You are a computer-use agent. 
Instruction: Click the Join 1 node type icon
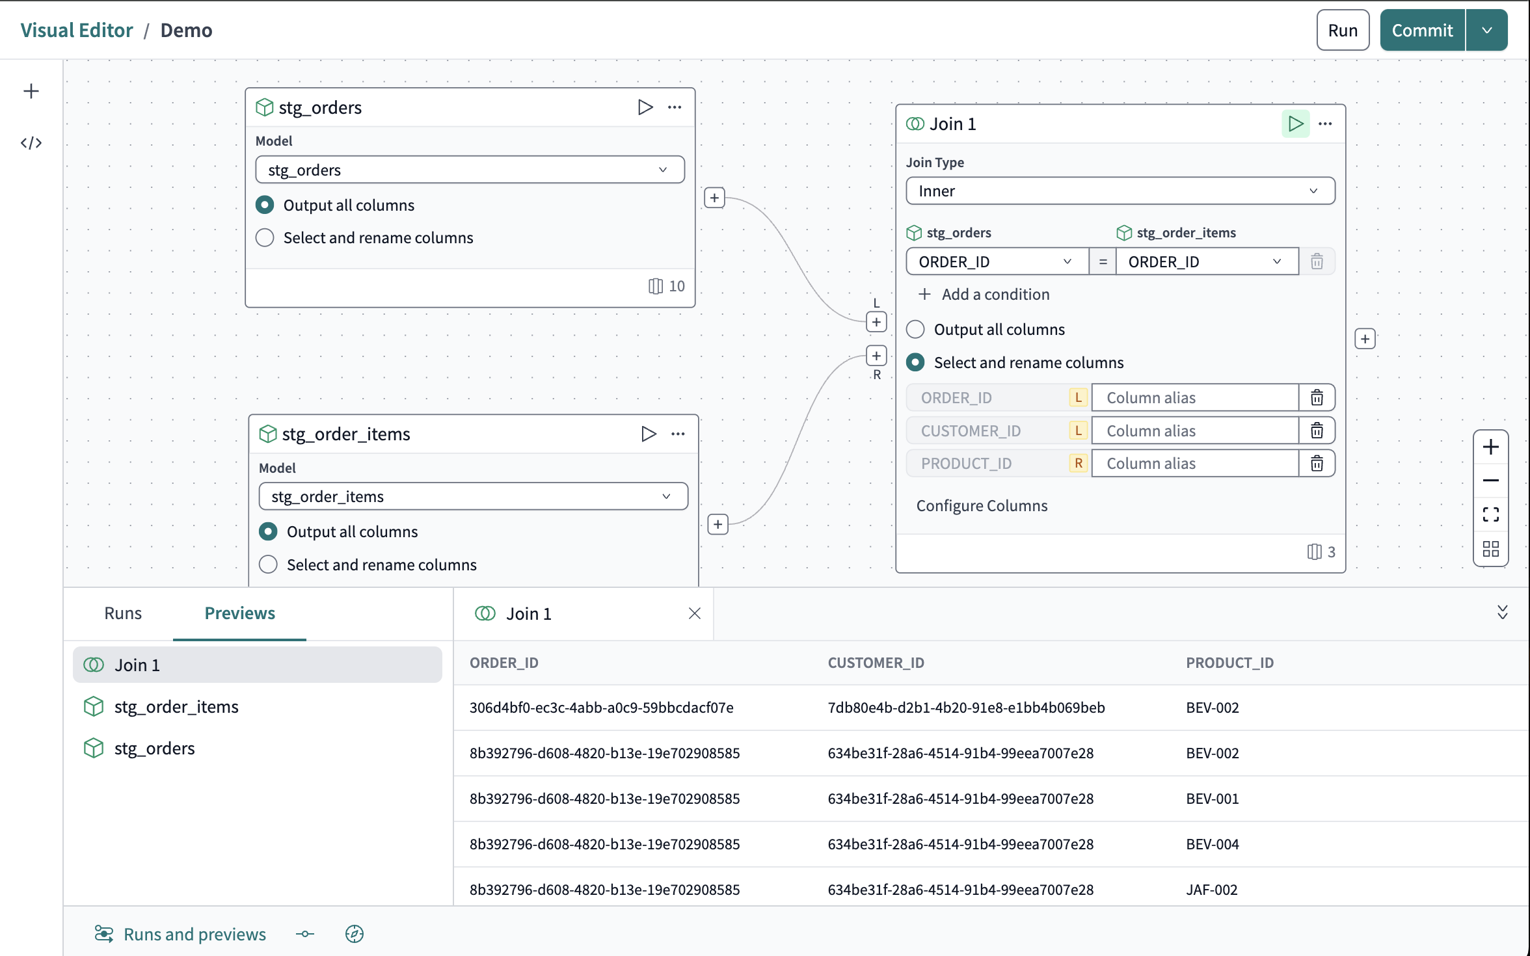pyautogui.click(x=915, y=124)
